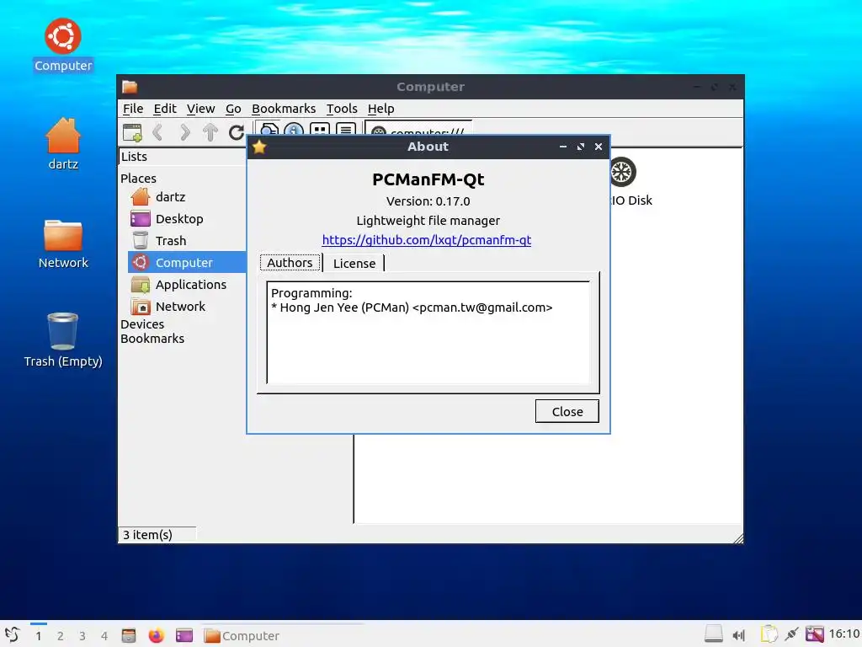This screenshot has height=647, width=862.
Task: Switch to workspace 4
Action: (104, 636)
